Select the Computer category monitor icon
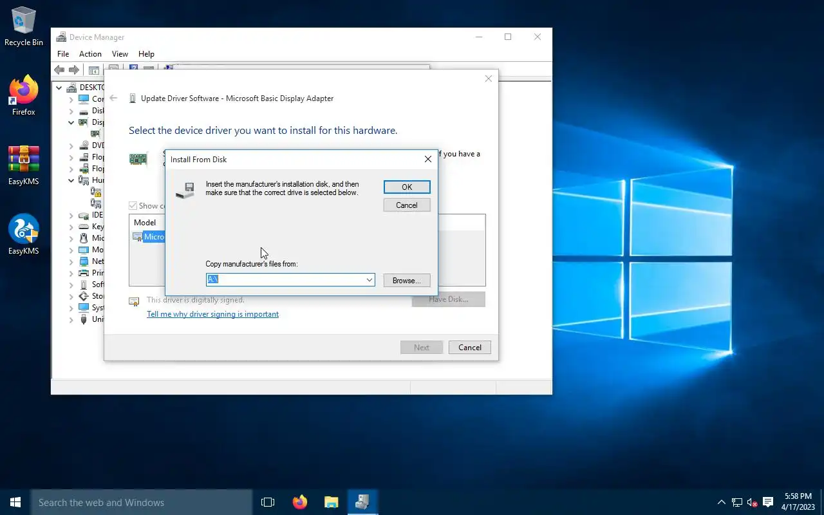This screenshot has width=824, height=515. (84, 99)
